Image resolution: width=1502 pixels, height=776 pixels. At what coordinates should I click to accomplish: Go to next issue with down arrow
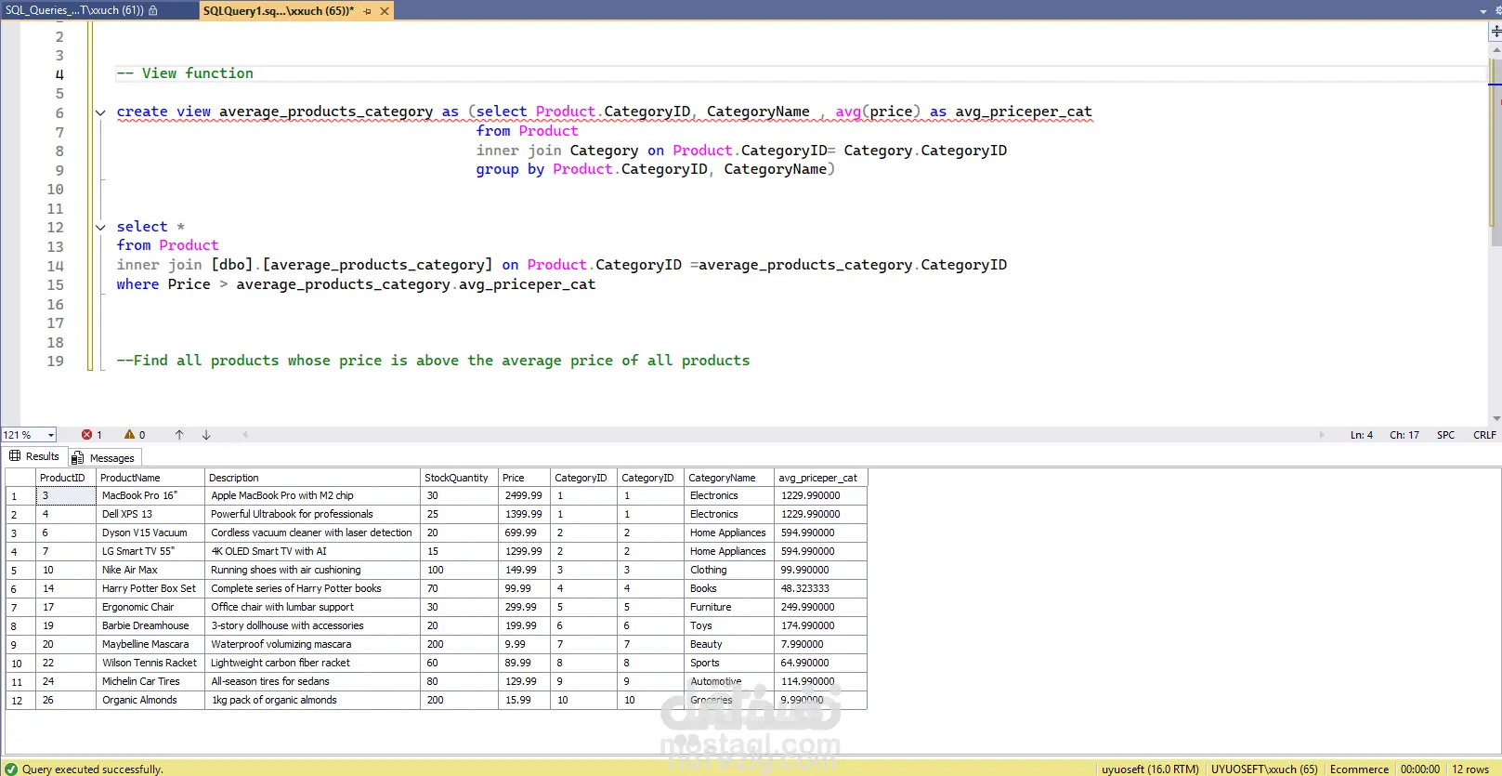tap(206, 435)
